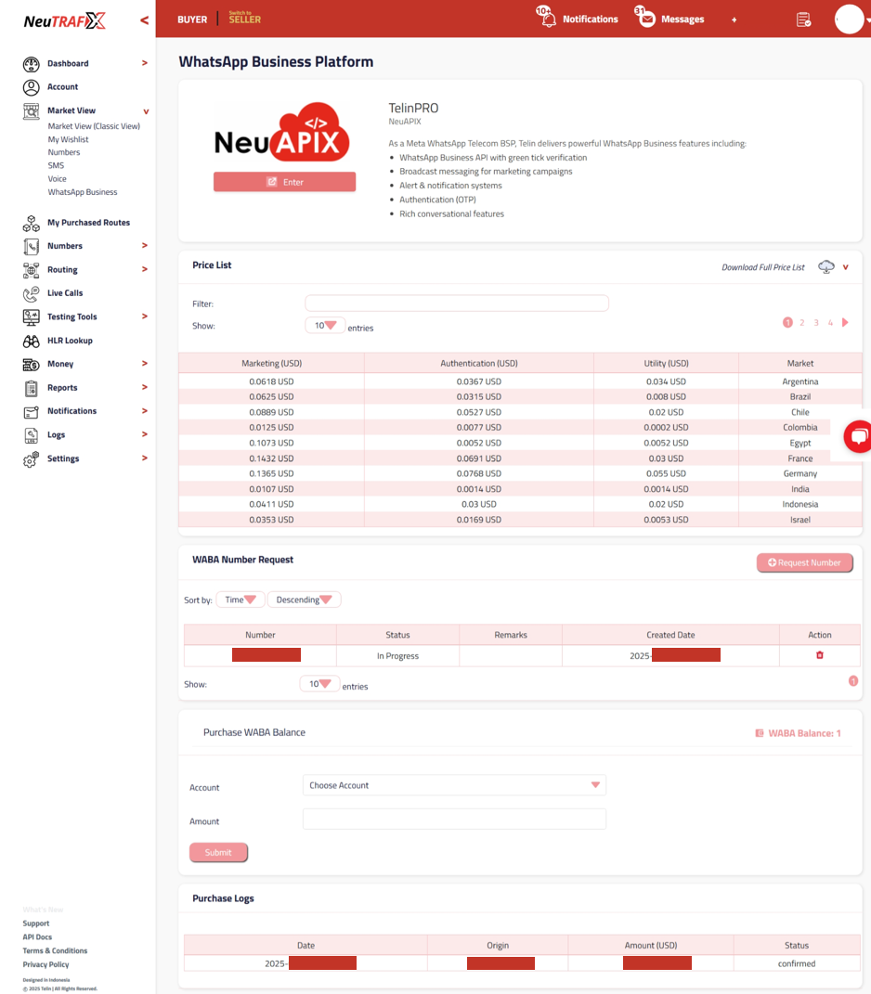871x994 pixels.
Task: Open the API Docs link
Action: click(37, 937)
